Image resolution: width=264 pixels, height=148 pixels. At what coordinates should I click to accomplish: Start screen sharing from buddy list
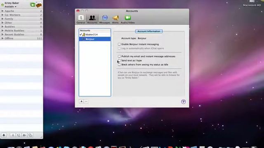[x=30, y=135]
